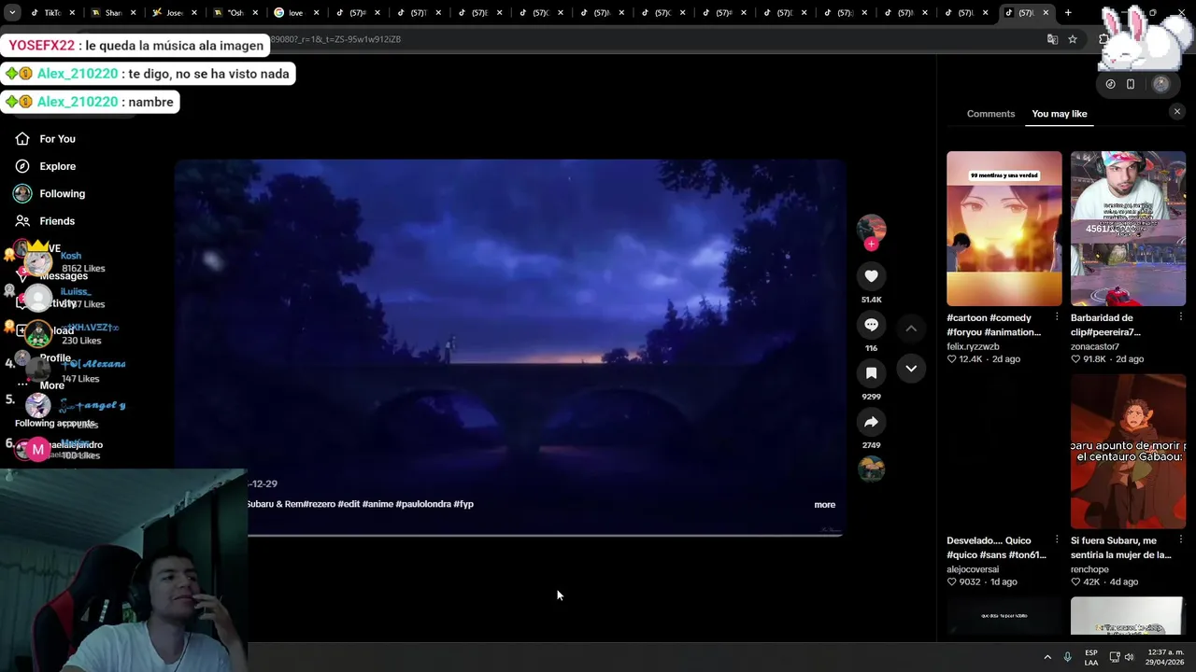Follow the creator with the red plus badge
The width and height of the screenshot is (1196, 672).
click(871, 245)
